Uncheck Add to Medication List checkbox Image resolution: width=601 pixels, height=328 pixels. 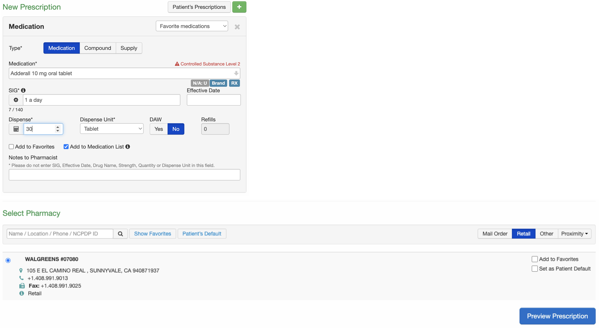66,147
